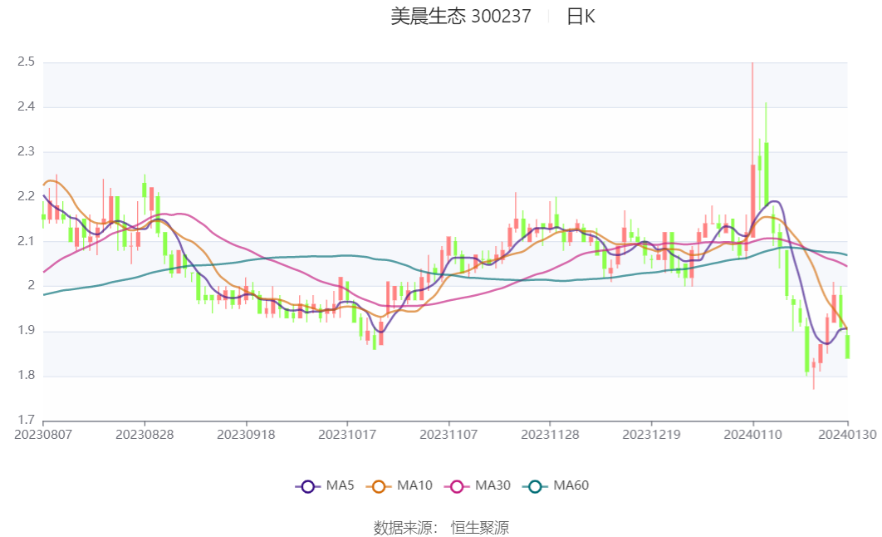Click the MA60 teal circle marker
882x537 pixels.
tap(536, 485)
